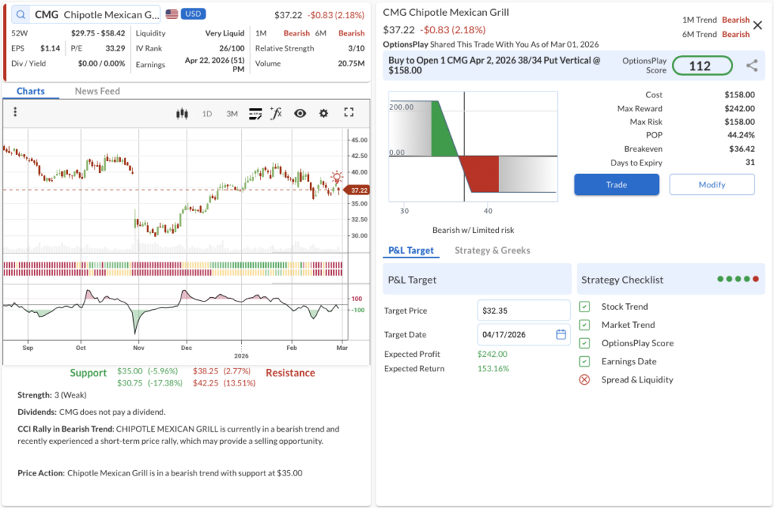Select the candlestick chart type icon
The height and width of the screenshot is (508, 774).
point(181,113)
